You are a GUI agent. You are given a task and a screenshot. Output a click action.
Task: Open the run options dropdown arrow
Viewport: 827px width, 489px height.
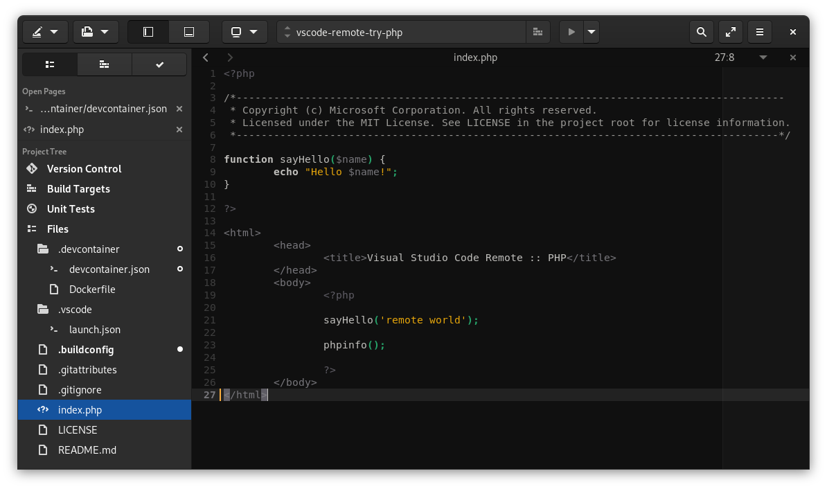click(x=590, y=32)
